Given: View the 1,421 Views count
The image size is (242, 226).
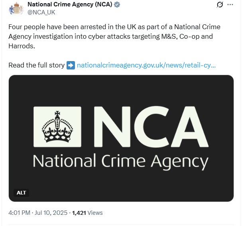Looking at the screenshot, I should point(87,213).
